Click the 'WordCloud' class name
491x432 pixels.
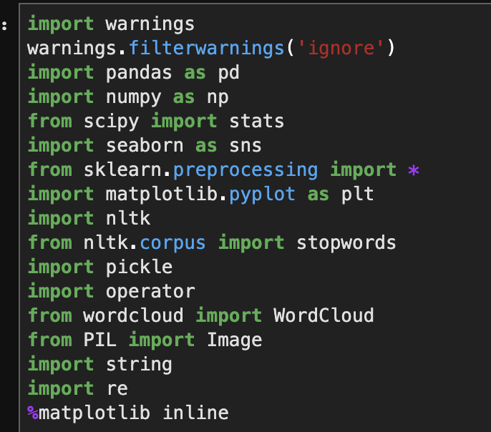(x=324, y=315)
